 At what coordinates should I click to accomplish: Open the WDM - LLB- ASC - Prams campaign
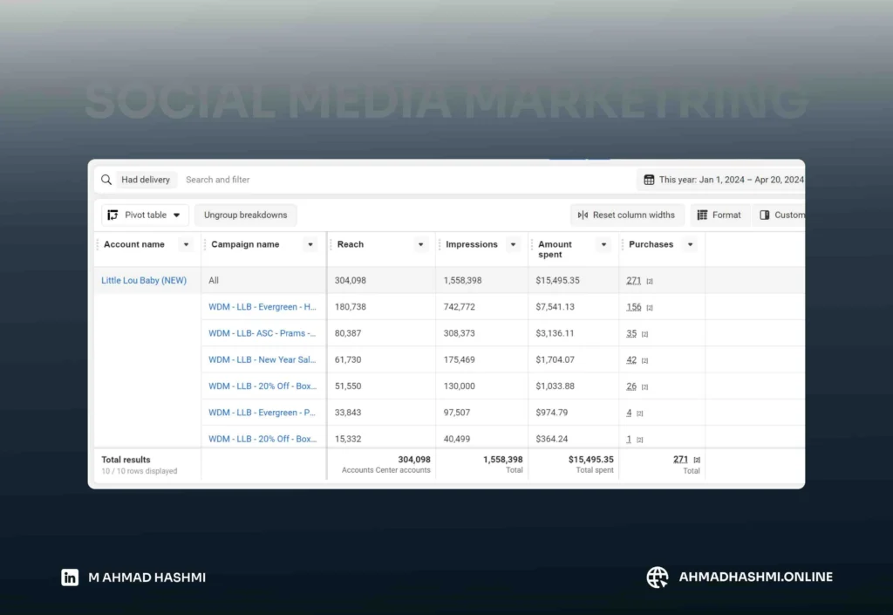point(262,333)
